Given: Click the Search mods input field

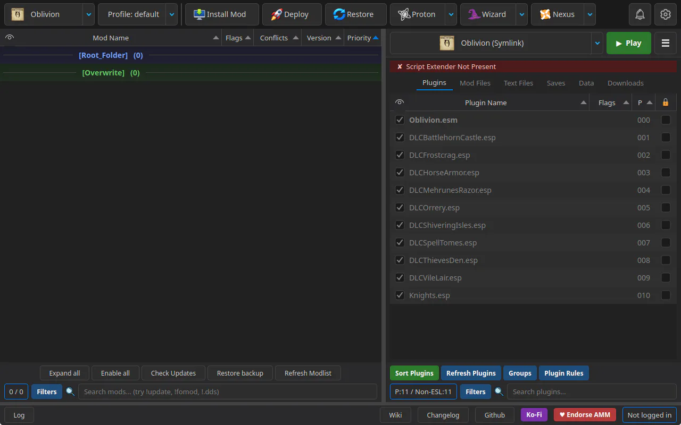Looking at the screenshot, I should [x=228, y=392].
